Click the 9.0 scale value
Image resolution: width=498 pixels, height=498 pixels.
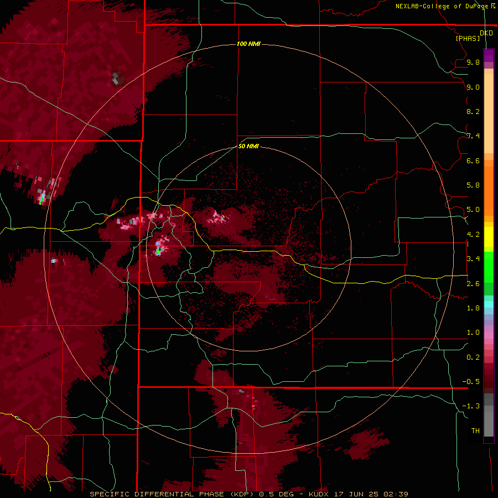click(x=473, y=87)
